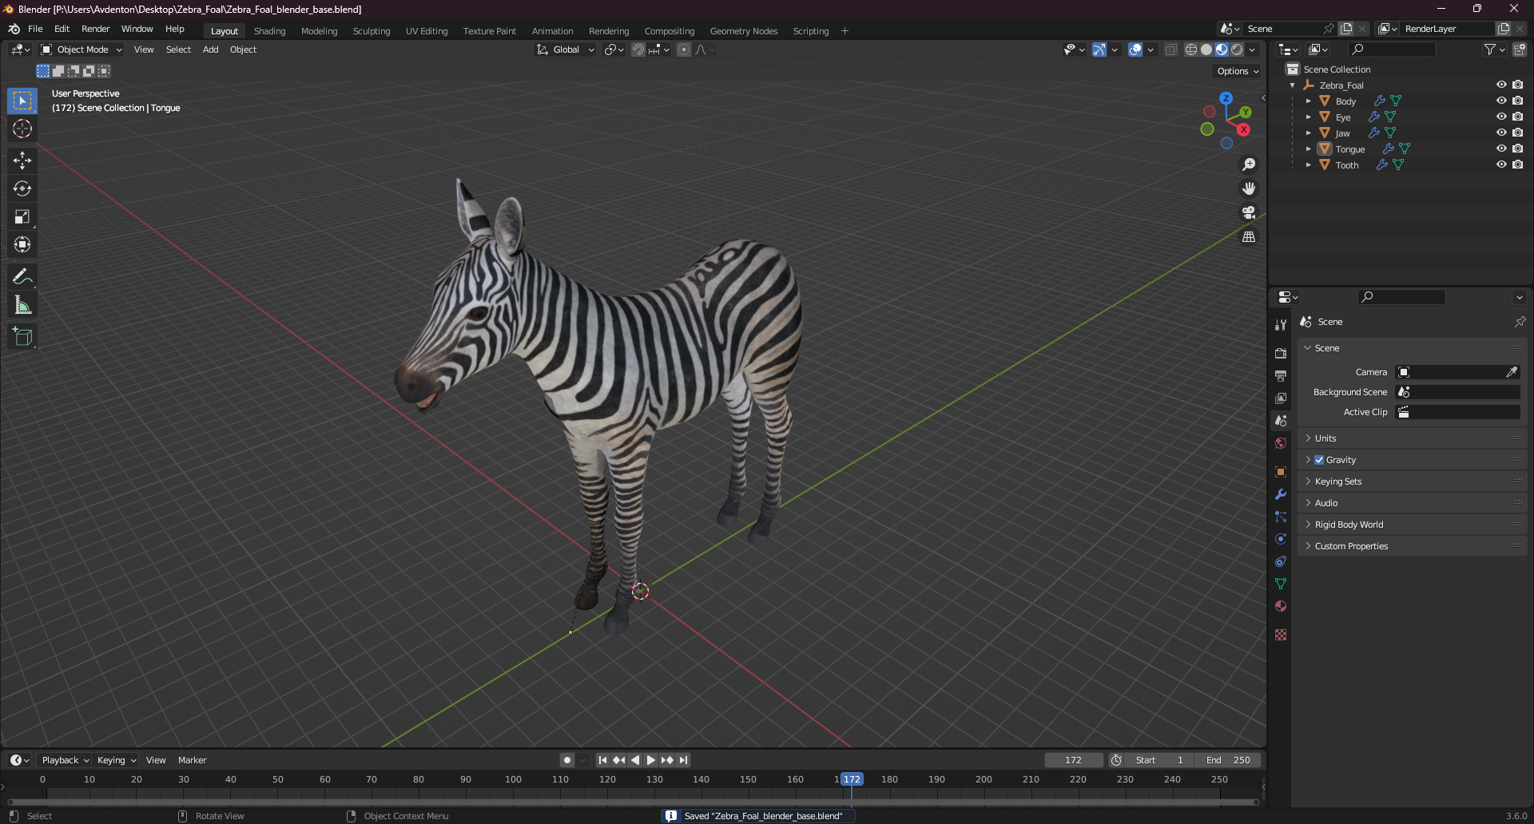
Task: Open the Object Constraints properties tab
Action: (x=1281, y=561)
